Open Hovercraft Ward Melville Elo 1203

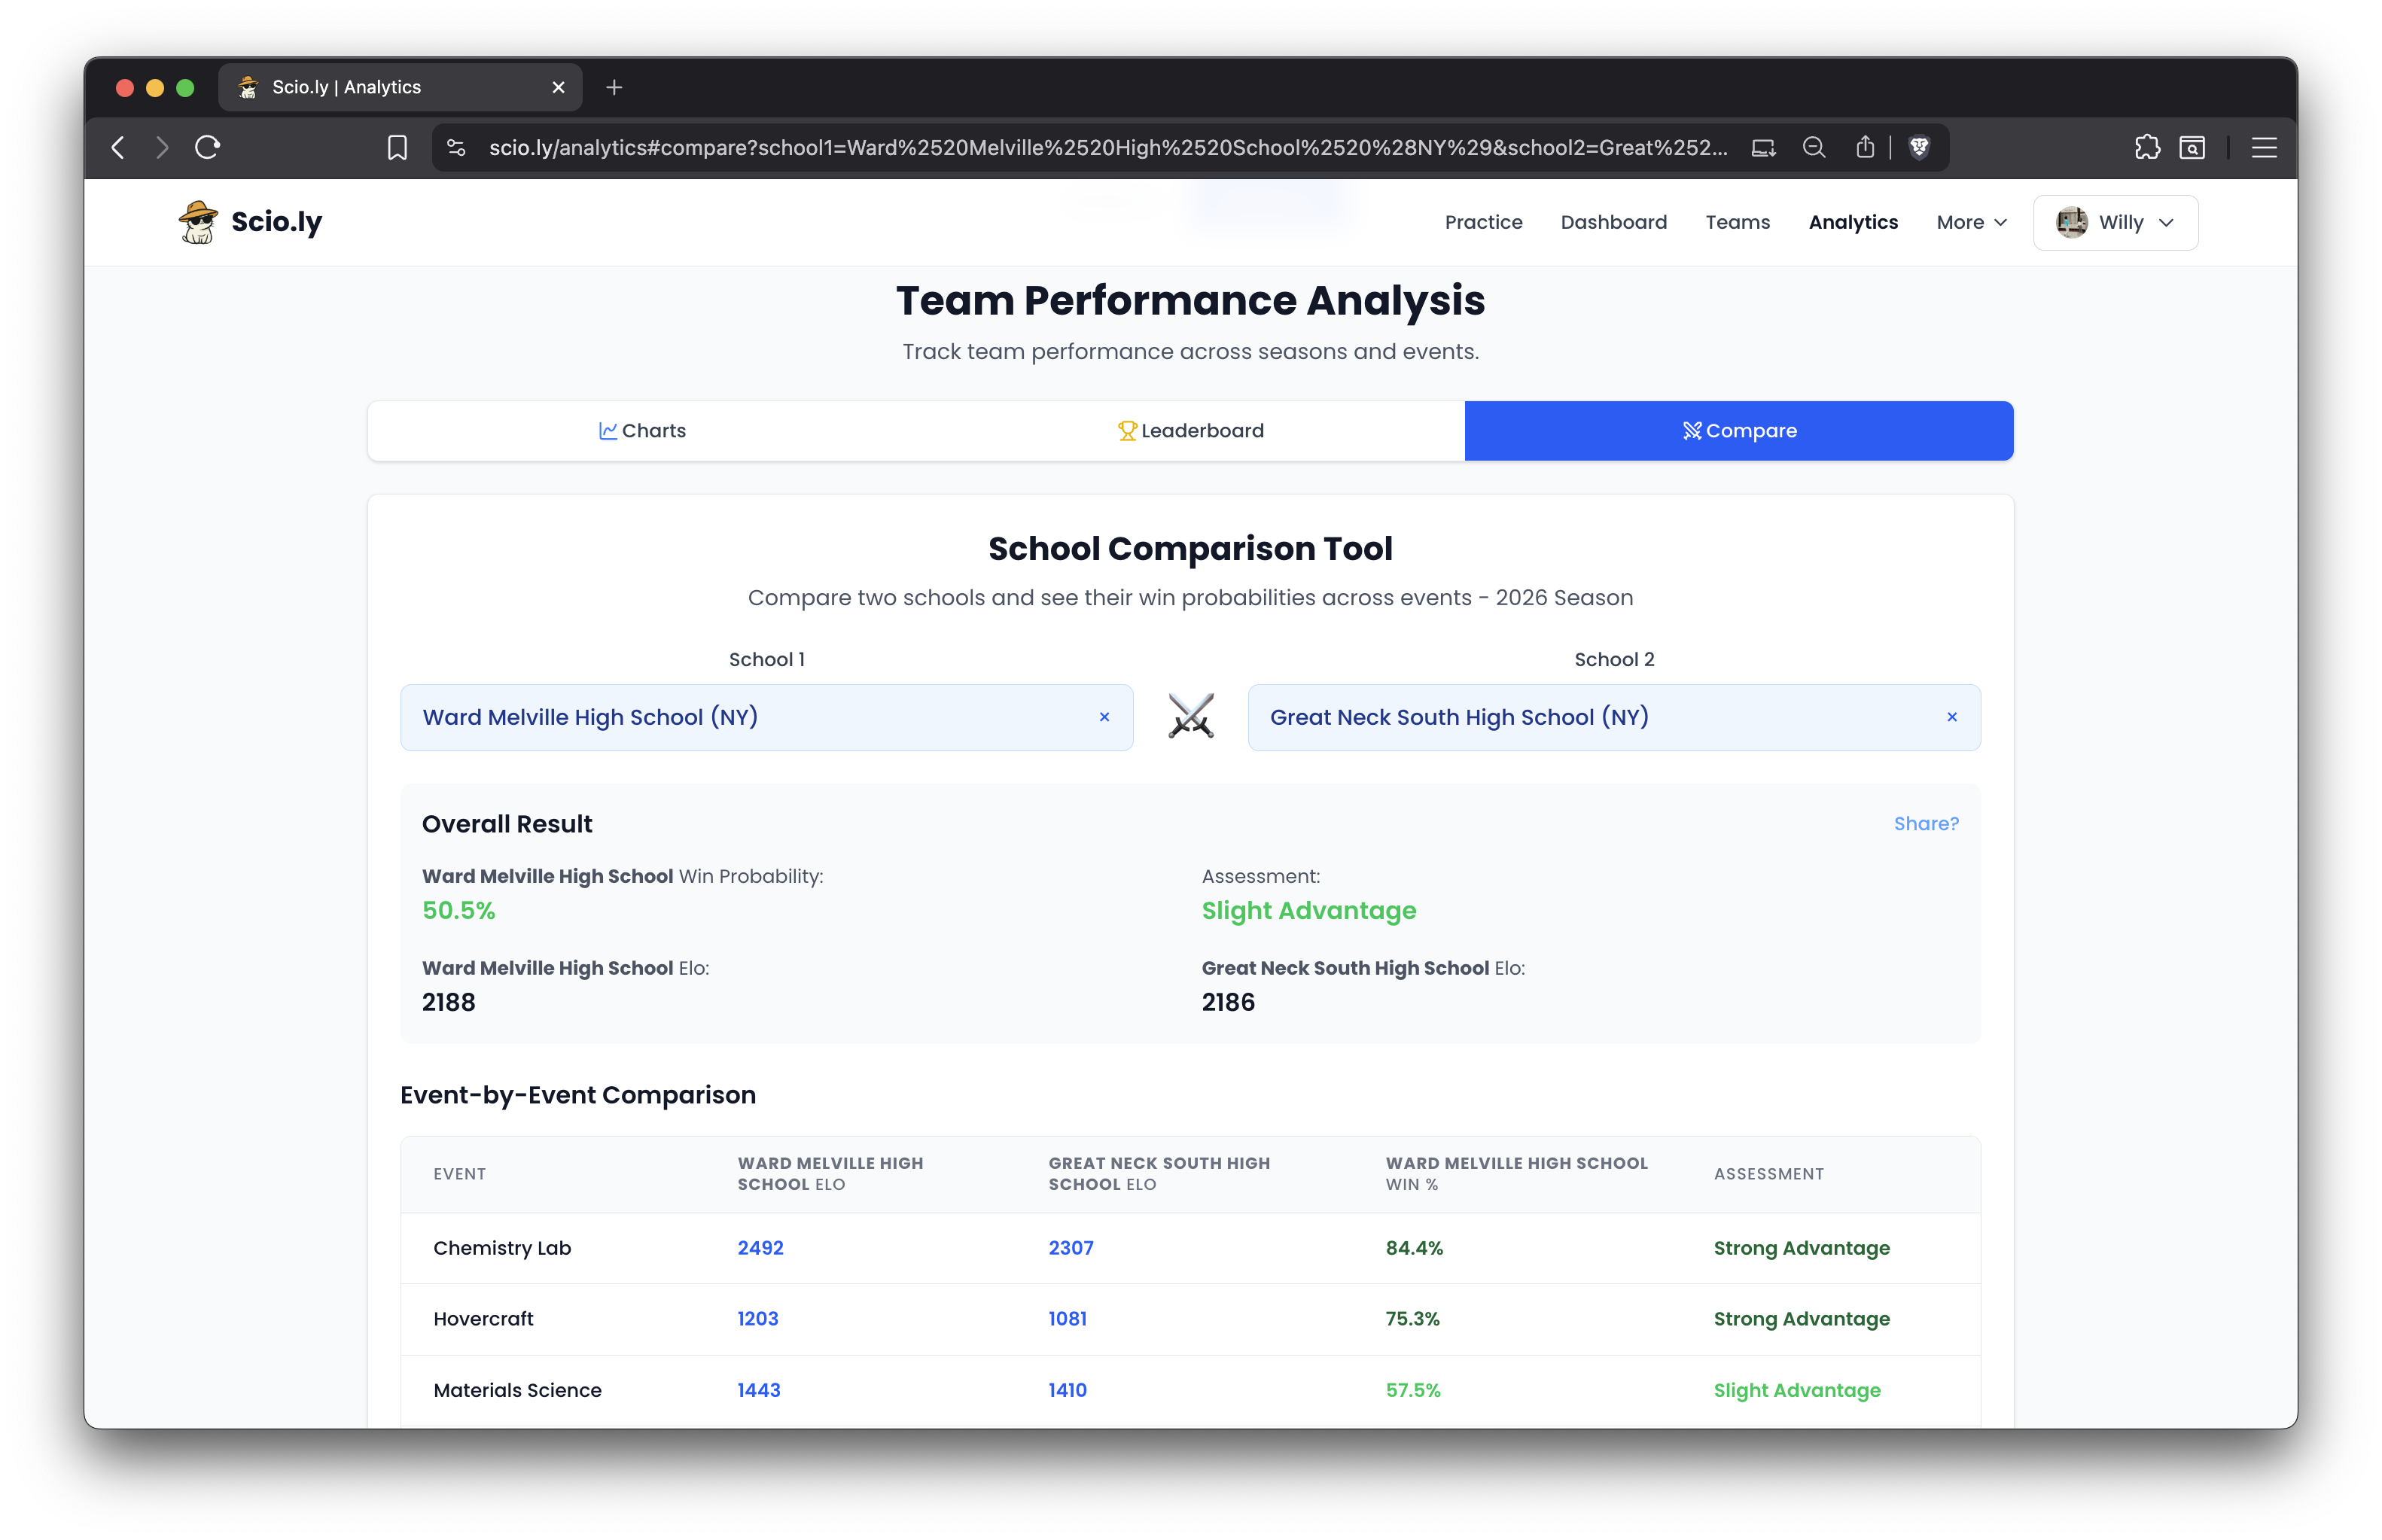(x=757, y=1319)
